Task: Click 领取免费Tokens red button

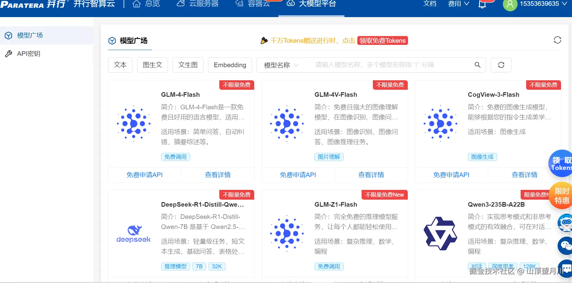Action: click(x=383, y=41)
